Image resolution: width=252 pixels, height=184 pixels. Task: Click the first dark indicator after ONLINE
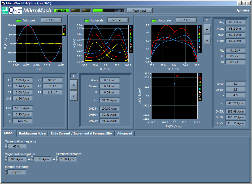pos(75,11)
